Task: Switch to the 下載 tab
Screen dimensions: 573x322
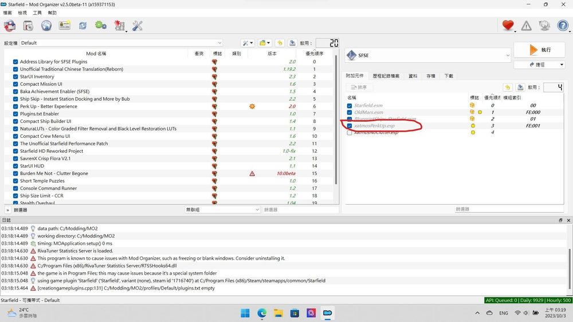Action: point(449,75)
